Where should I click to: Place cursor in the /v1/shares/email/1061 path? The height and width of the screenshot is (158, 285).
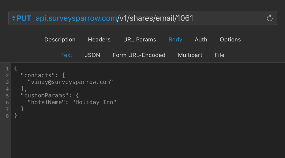pyautogui.click(x=155, y=18)
